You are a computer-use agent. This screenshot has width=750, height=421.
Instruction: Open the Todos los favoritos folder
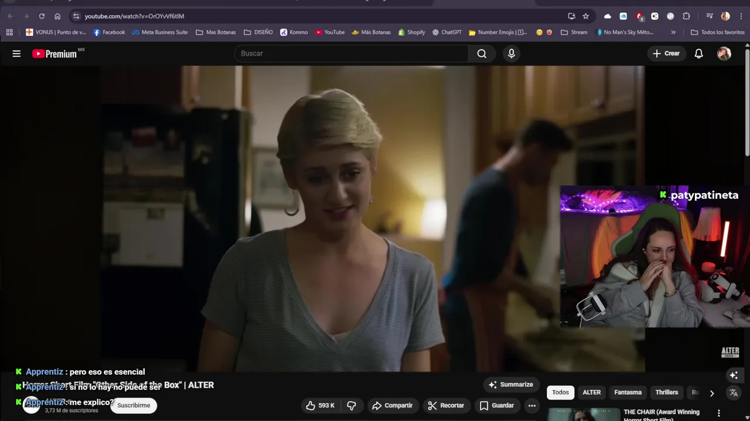[x=718, y=32]
